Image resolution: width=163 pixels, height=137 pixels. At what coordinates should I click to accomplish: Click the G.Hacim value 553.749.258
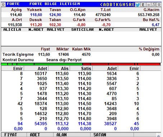(149, 15)
